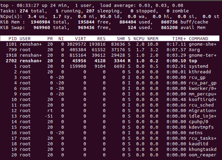Click the 159900 VIRT value for systemd
The image size is (222, 160).
tap(78, 66)
